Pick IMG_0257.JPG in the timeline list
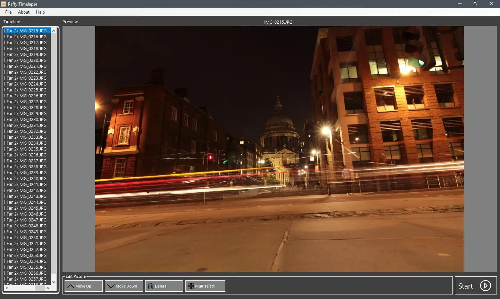This screenshot has width=500, height=299. click(26, 279)
